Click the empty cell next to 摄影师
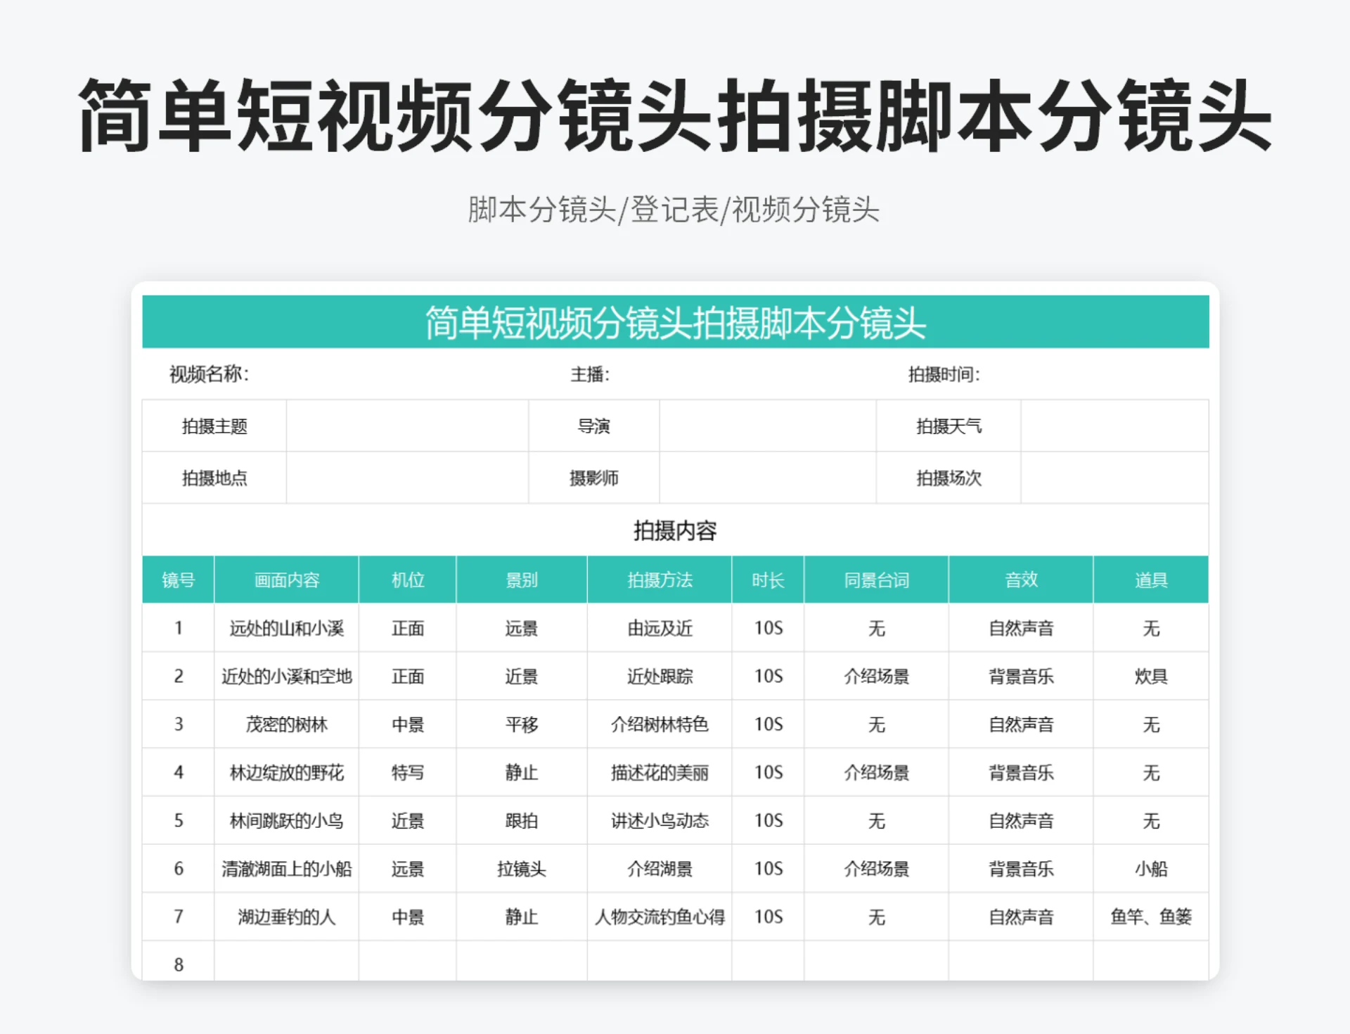Viewport: 1350px width, 1034px height. (x=766, y=478)
